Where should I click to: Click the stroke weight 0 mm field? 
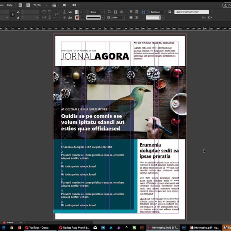click(94, 12)
